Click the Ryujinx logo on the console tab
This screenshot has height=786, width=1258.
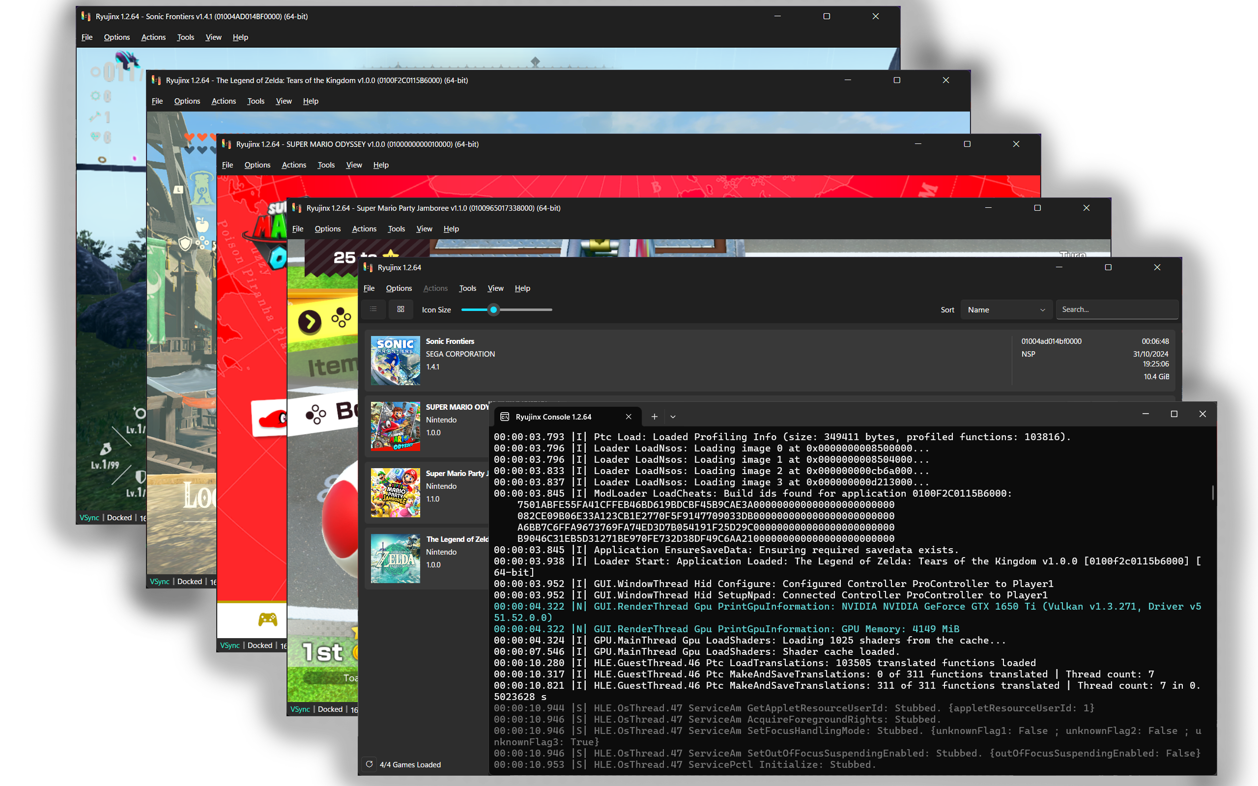pos(505,417)
